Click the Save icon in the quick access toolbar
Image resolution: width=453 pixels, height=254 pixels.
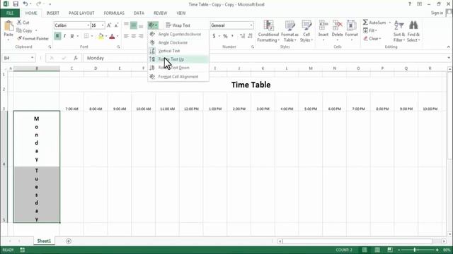pos(16,4)
